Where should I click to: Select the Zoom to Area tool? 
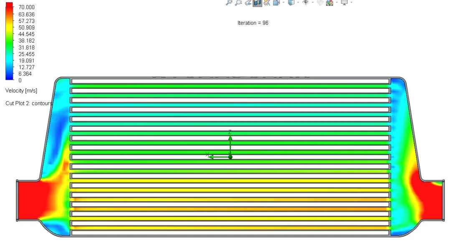[x=238, y=2]
